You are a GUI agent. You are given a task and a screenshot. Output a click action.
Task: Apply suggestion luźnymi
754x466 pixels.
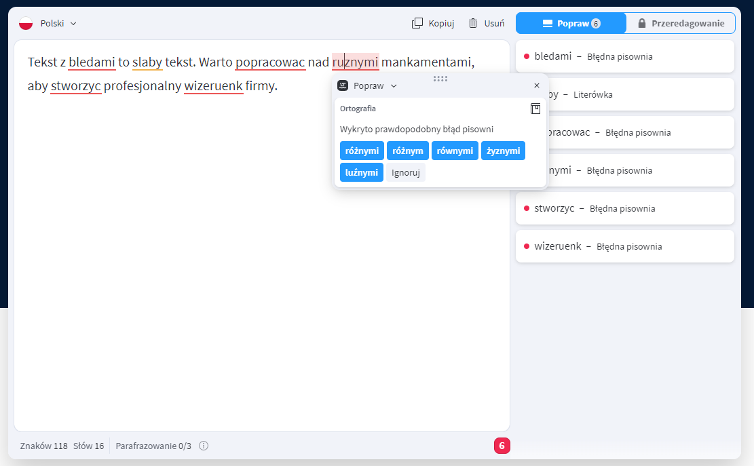pyautogui.click(x=362, y=172)
